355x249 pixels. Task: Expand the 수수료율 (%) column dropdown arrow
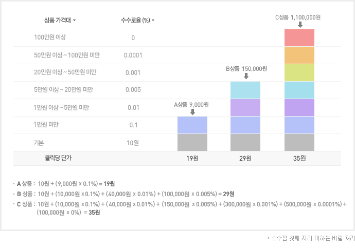click(x=153, y=21)
